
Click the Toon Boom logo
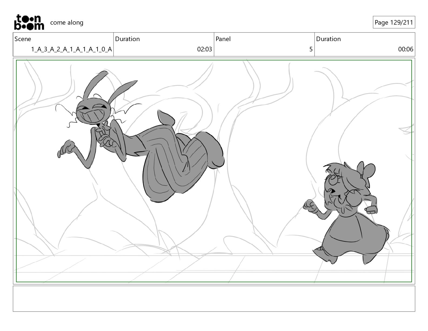pyautogui.click(x=29, y=22)
